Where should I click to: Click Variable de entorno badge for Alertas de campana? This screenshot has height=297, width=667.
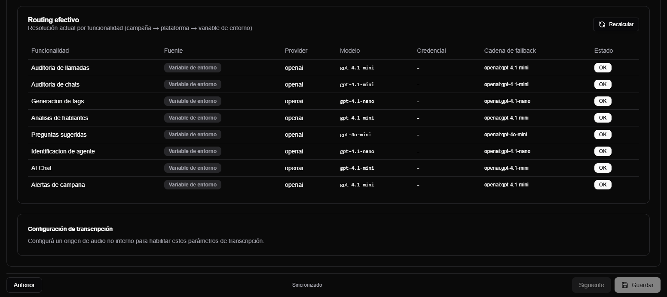193,185
